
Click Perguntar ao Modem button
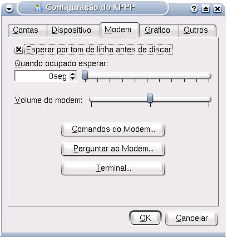tap(113, 149)
